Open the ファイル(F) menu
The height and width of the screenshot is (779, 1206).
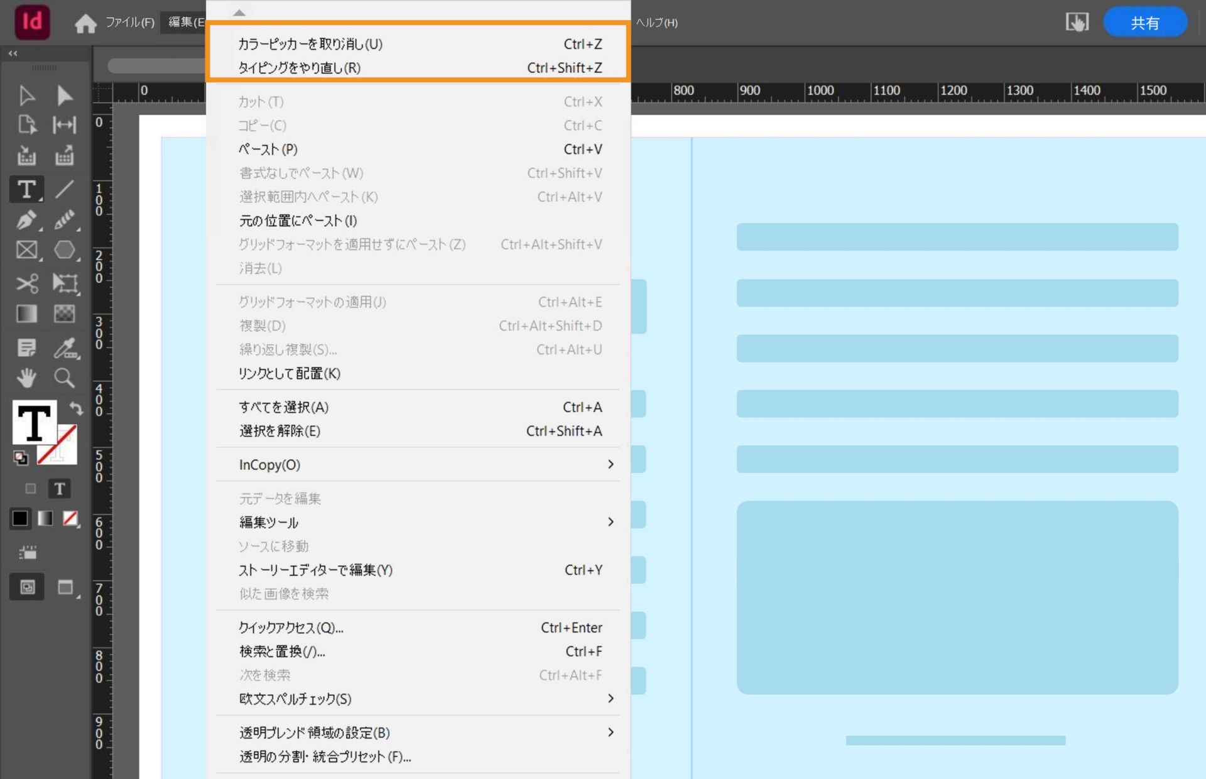coord(129,22)
